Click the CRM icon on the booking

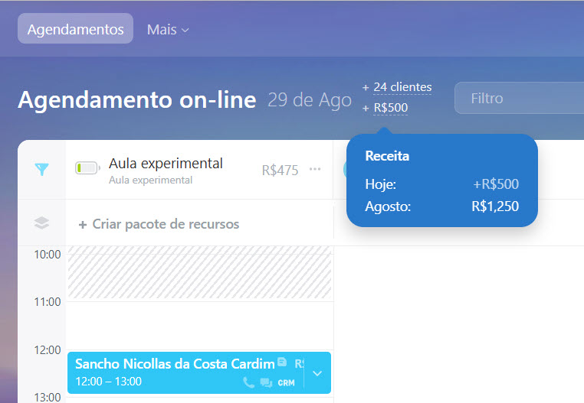[x=286, y=382]
